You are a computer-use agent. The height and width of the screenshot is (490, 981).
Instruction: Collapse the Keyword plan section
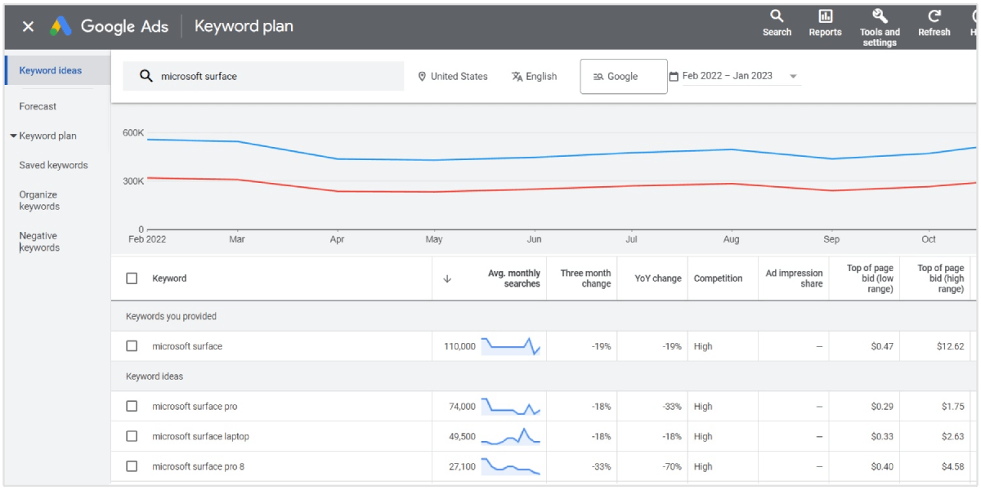(13, 136)
